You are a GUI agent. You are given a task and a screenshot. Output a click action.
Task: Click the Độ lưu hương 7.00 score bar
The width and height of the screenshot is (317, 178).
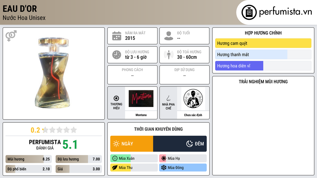[79, 159]
